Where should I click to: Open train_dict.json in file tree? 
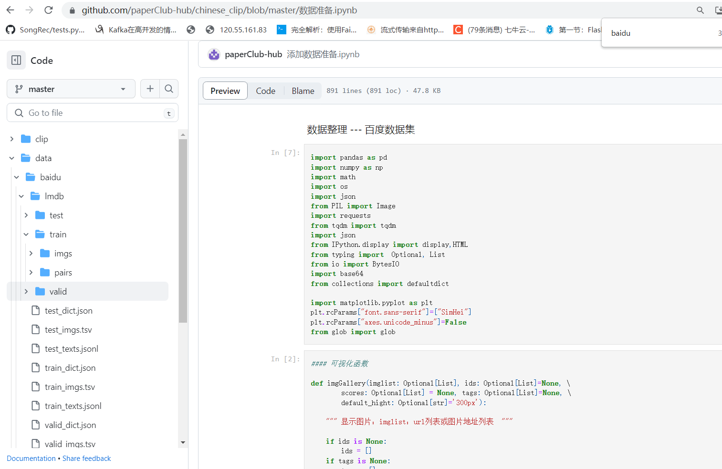(70, 367)
